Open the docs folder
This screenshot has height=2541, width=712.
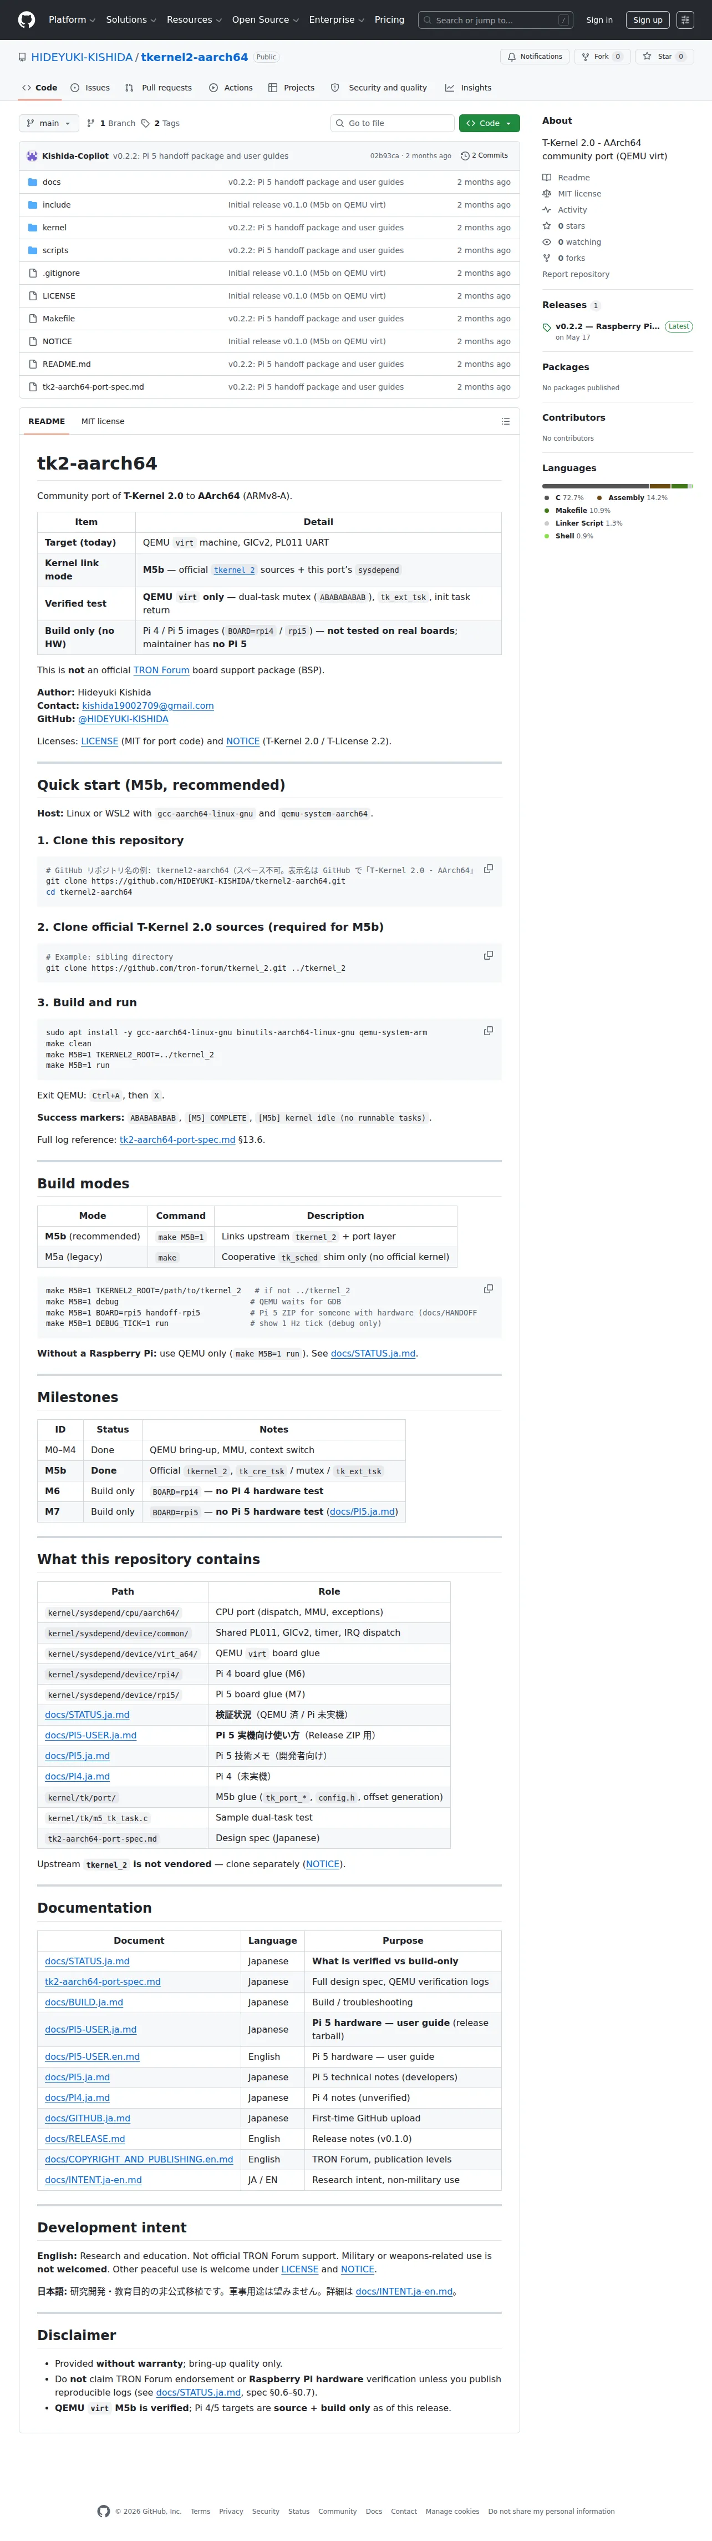click(x=51, y=183)
